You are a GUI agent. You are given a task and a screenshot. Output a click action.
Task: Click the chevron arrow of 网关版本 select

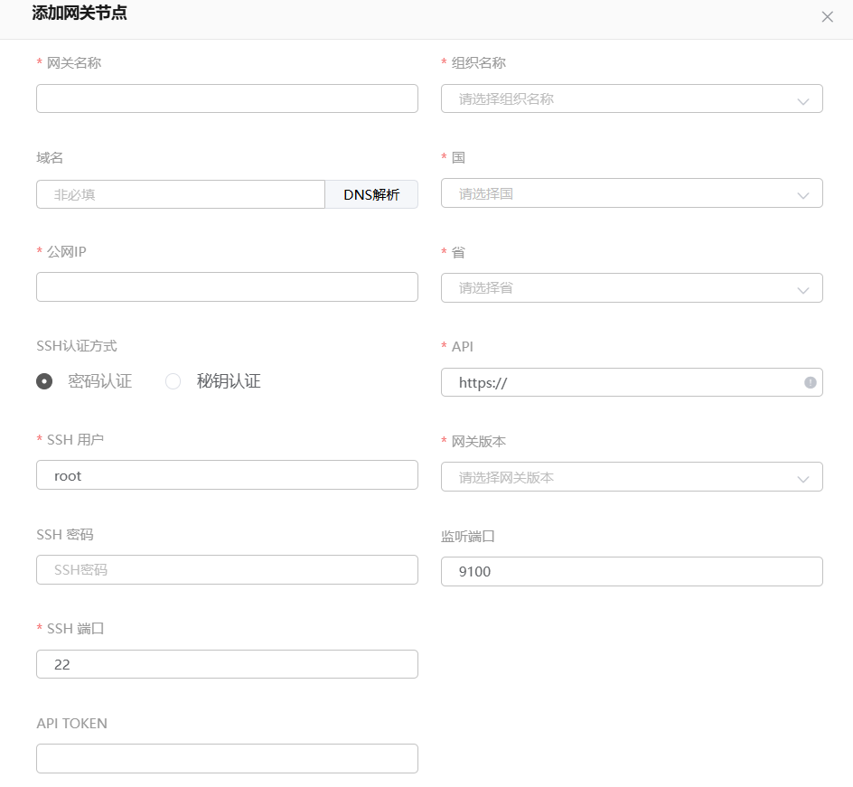coord(802,478)
